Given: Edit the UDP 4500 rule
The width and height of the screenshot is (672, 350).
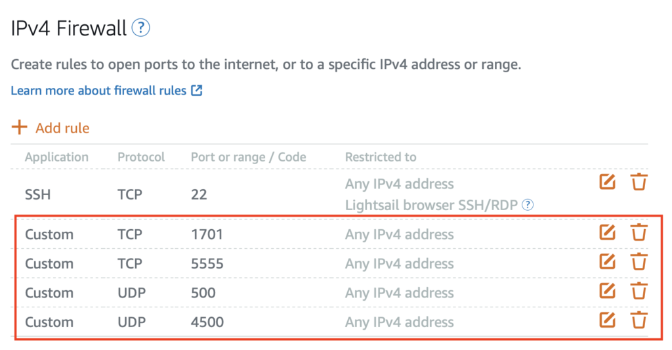Looking at the screenshot, I should [608, 320].
